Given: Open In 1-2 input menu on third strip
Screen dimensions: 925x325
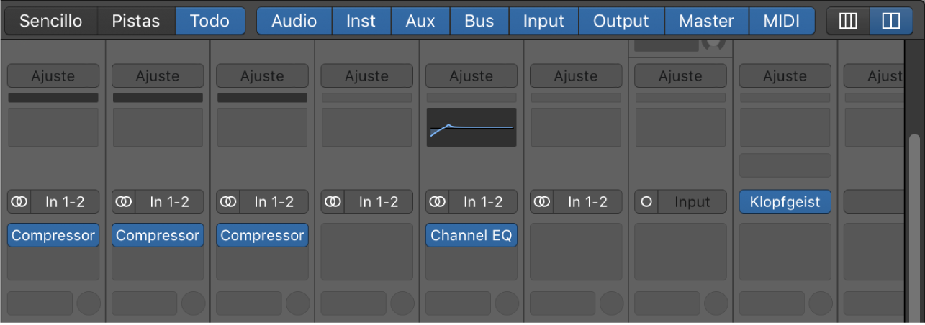Looking at the screenshot, I should (x=274, y=202).
